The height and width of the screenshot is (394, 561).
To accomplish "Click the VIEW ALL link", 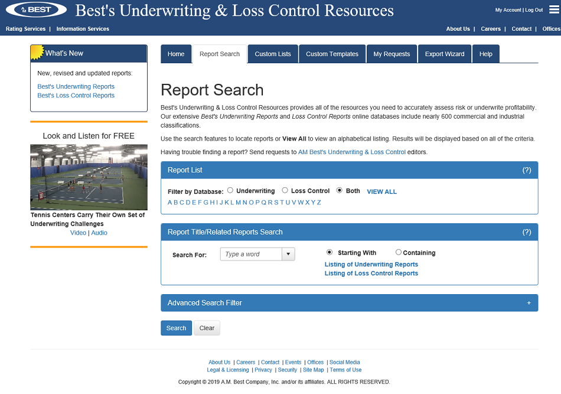I will [381, 191].
